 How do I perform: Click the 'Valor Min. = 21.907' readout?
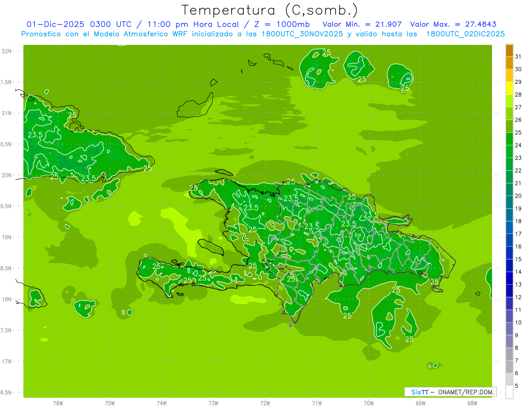[362, 24]
